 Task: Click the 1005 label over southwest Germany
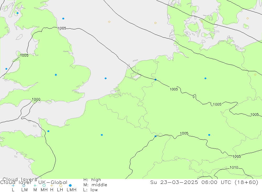(x=184, y=133)
